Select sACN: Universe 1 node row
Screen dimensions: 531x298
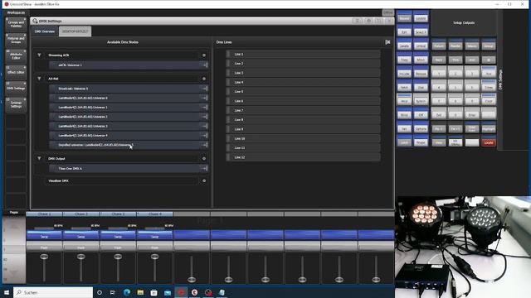[x=128, y=65]
